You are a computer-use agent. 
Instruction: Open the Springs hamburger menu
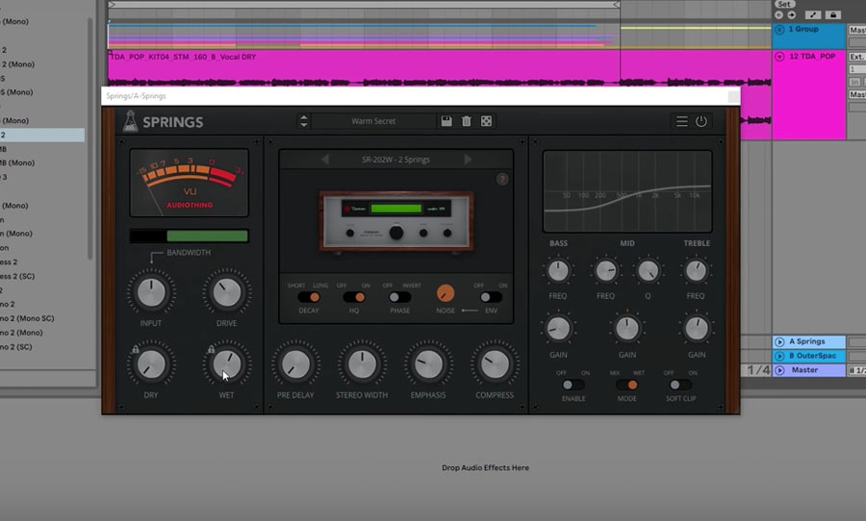tap(682, 121)
